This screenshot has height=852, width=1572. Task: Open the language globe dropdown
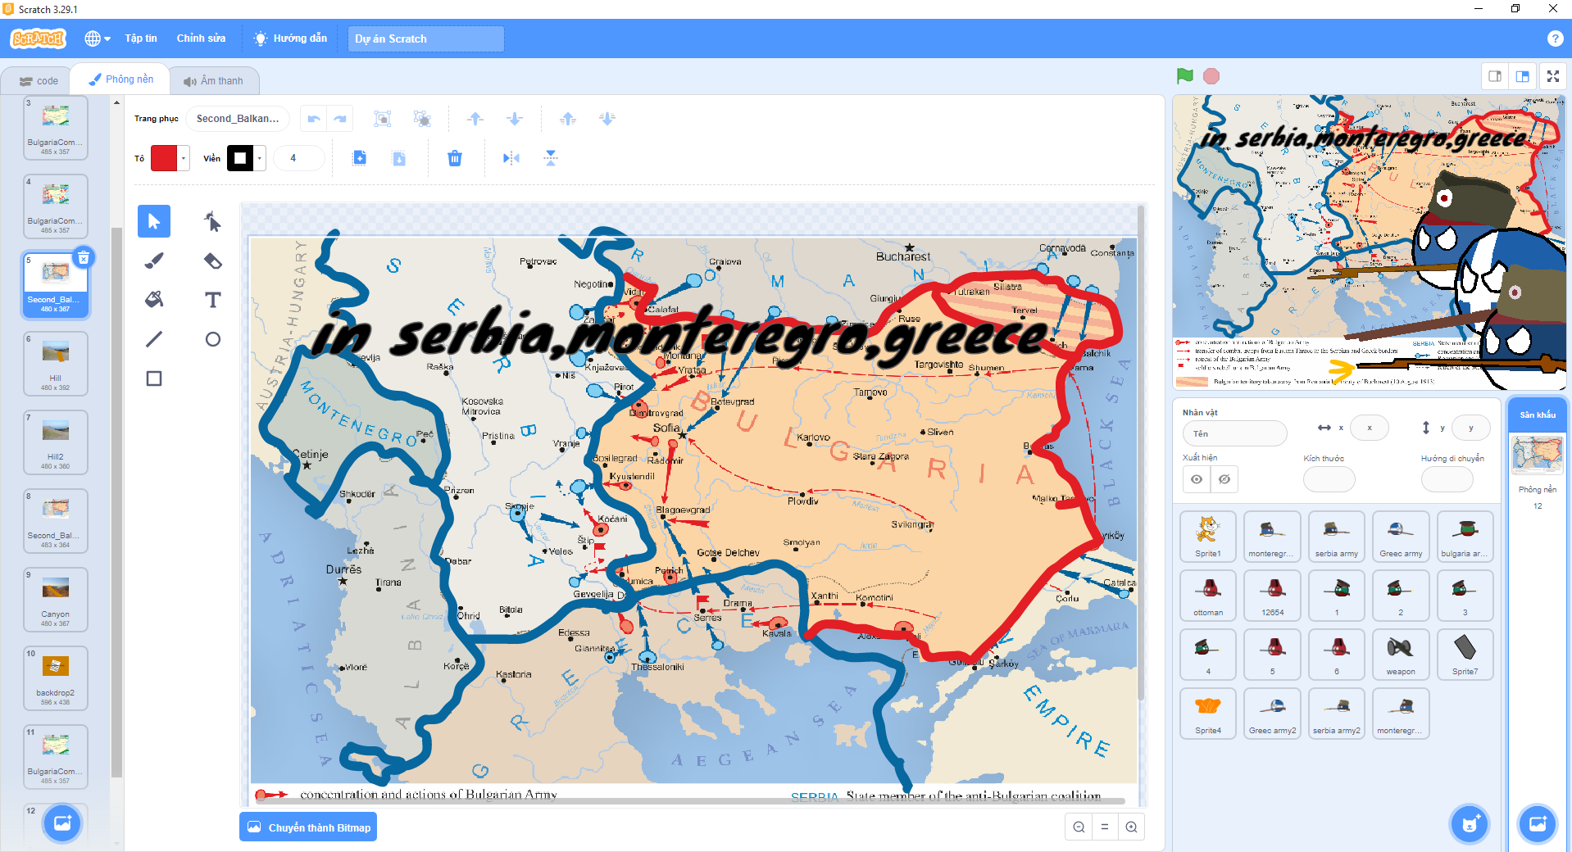click(97, 39)
